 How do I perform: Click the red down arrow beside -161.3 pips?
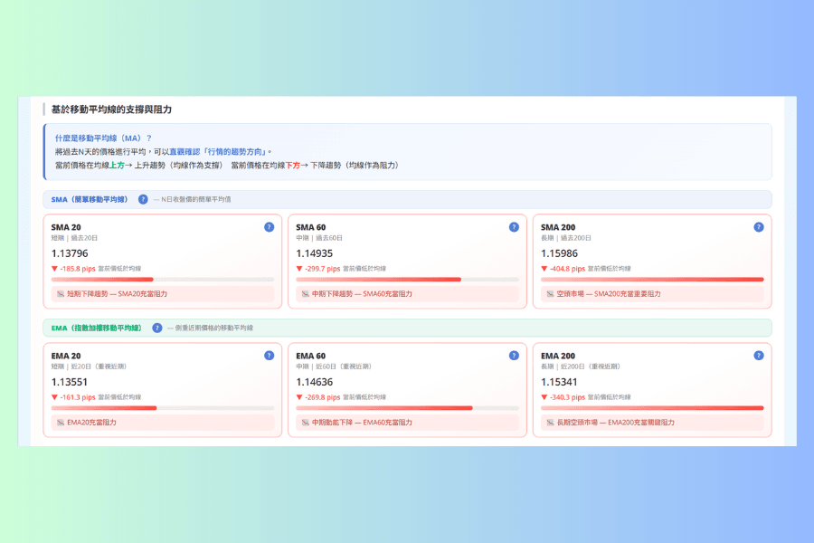[x=54, y=397]
